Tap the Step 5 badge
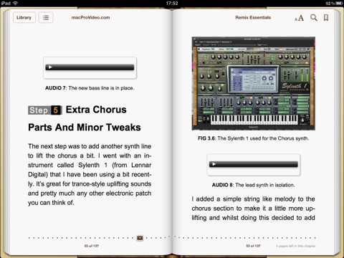 [45, 110]
